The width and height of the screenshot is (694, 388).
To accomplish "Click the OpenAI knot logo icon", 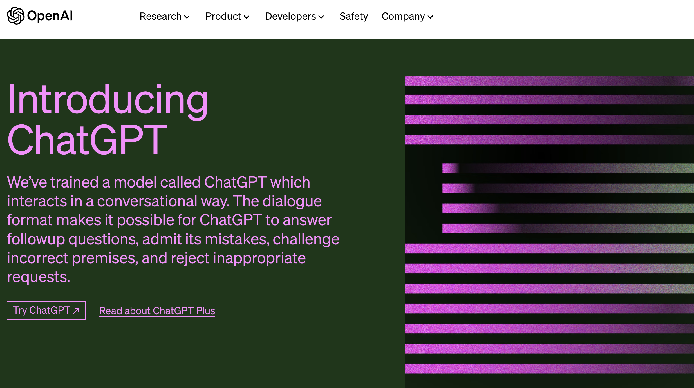I will 16,16.
